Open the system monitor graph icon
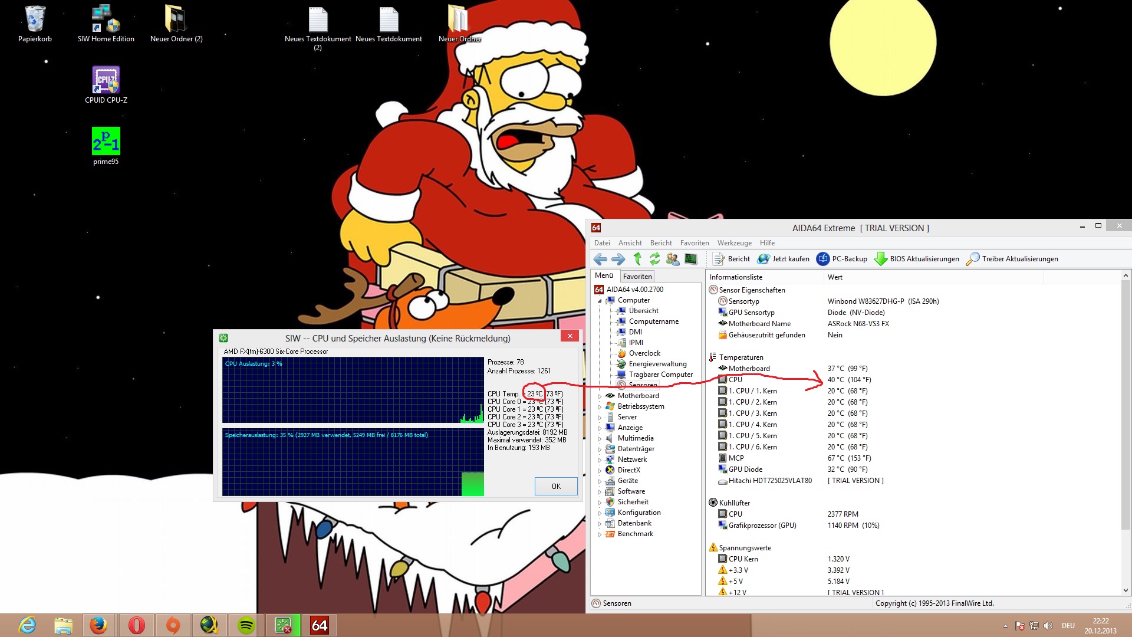The image size is (1132, 637). click(x=690, y=259)
